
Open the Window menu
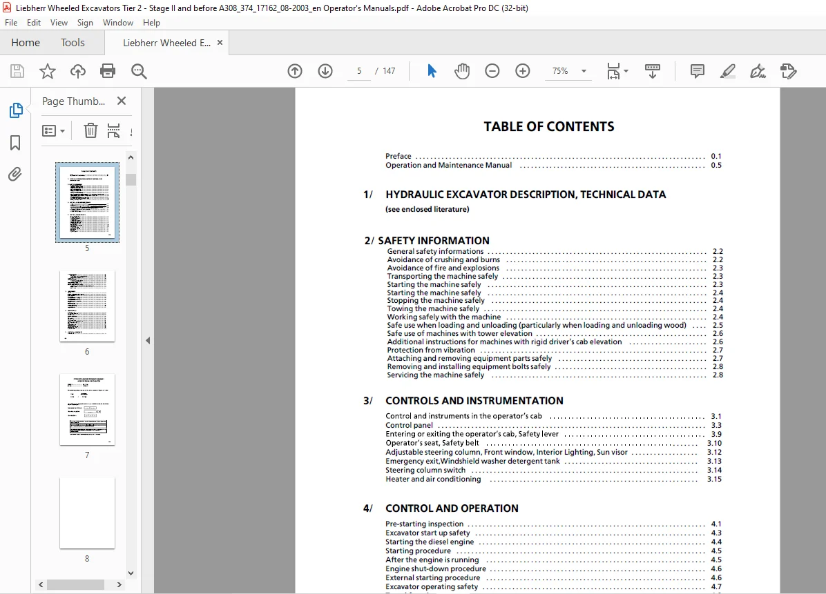point(118,23)
